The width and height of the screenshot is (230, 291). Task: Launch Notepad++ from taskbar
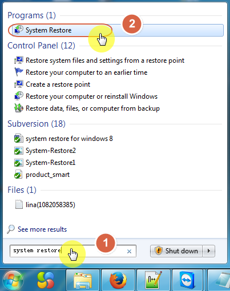tap(154, 280)
